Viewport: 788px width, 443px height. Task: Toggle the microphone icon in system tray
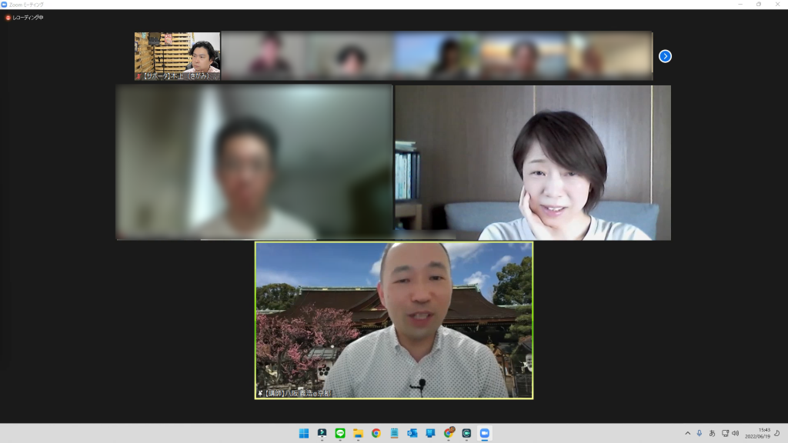point(700,433)
